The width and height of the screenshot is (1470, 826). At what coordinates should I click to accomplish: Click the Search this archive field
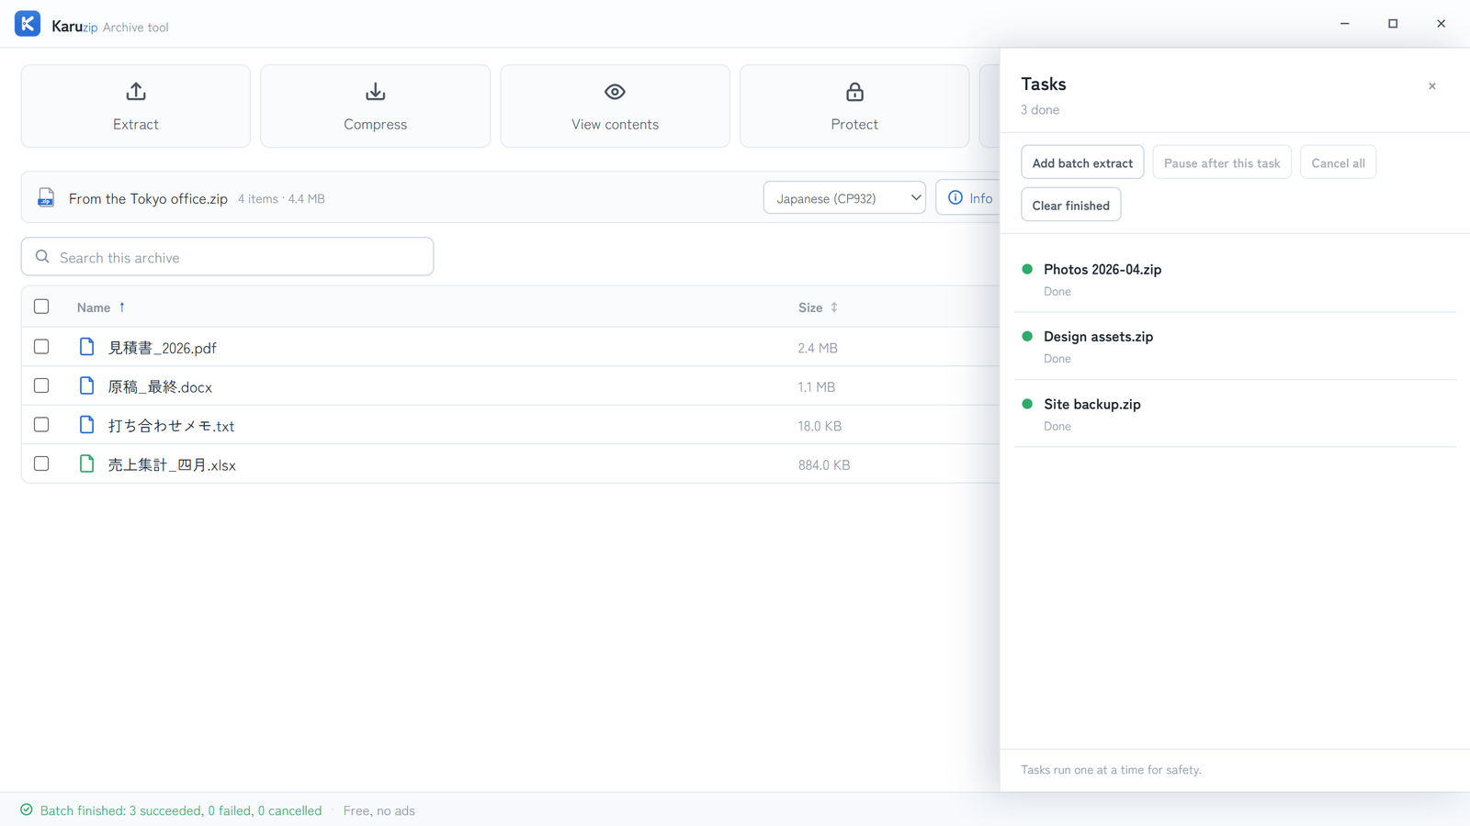tap(227, 257)
